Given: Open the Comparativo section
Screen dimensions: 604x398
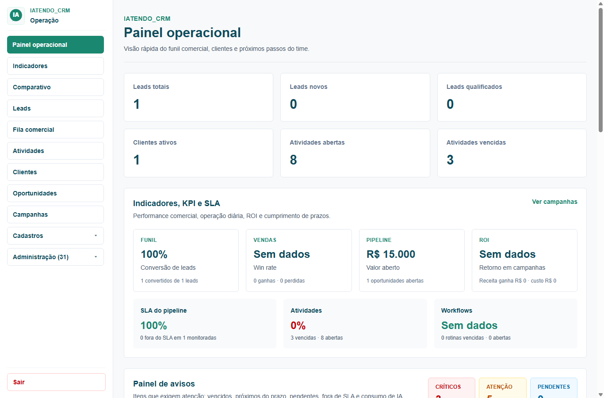Looking at the screenshot, I should click(55, 87).
